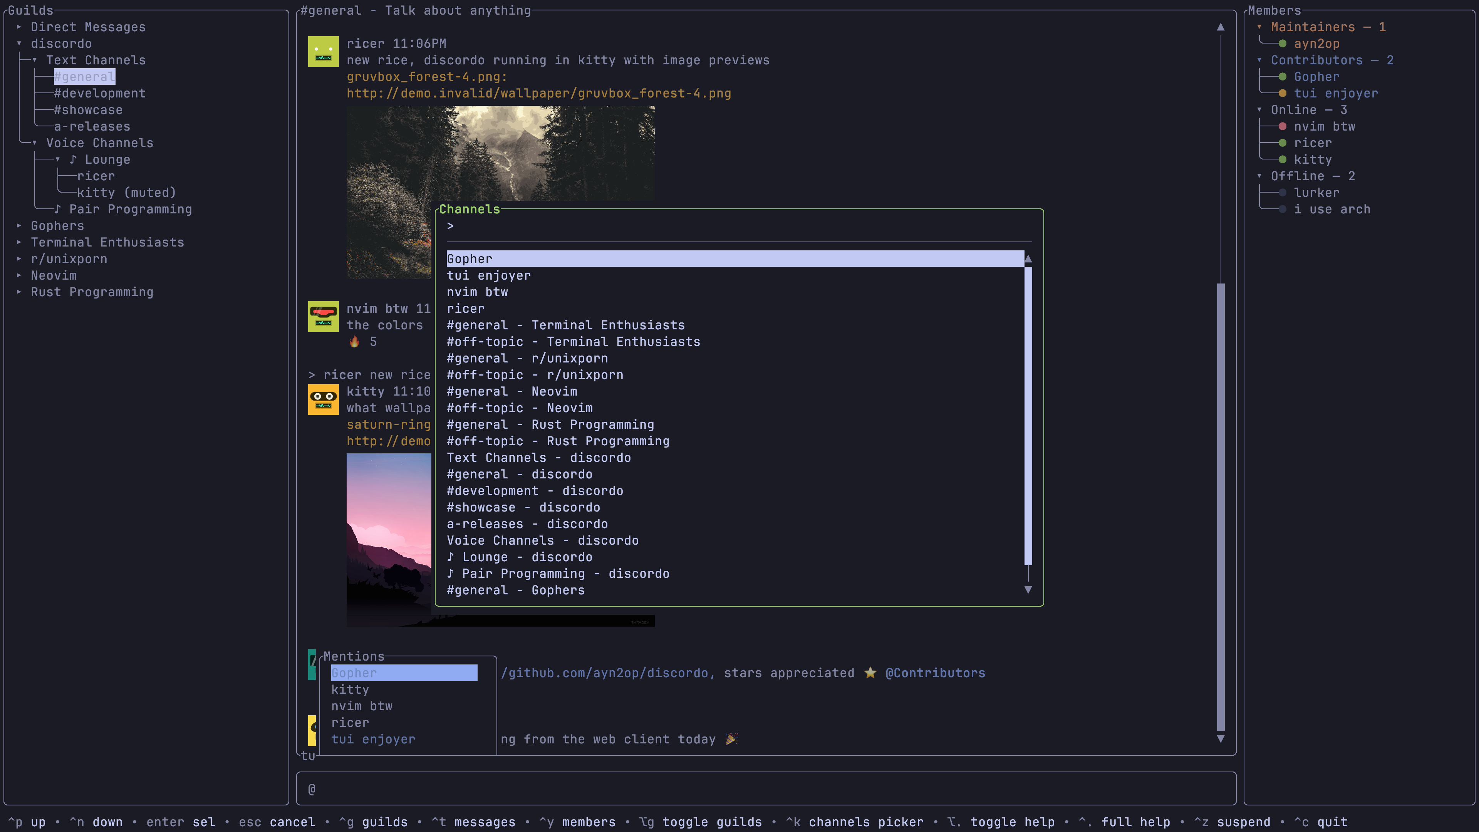This screenshot has width=1479, height=832.
Task: Click nvim btw's red status dot
Action: pos(1282,126)
